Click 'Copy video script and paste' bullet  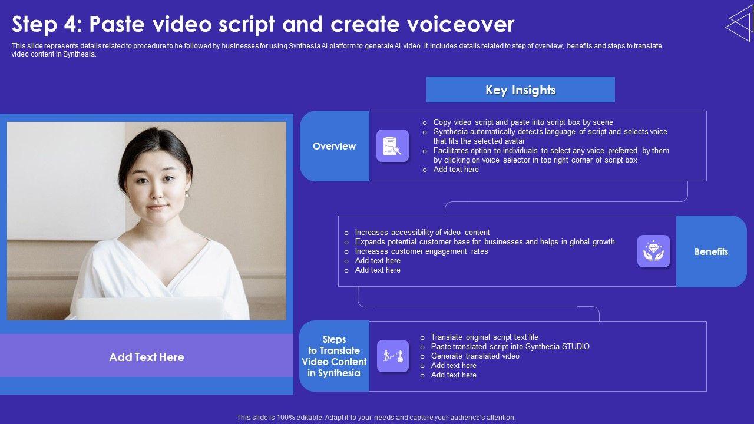(x=522, y=122)
